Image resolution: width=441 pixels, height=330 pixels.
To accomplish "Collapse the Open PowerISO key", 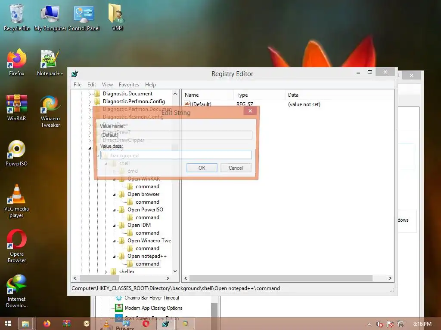I will 114,210.
